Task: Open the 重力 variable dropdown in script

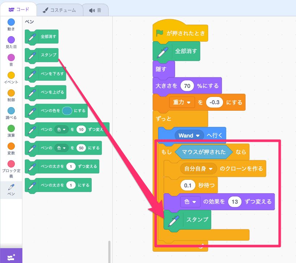Action: click(x=182, y=102)
